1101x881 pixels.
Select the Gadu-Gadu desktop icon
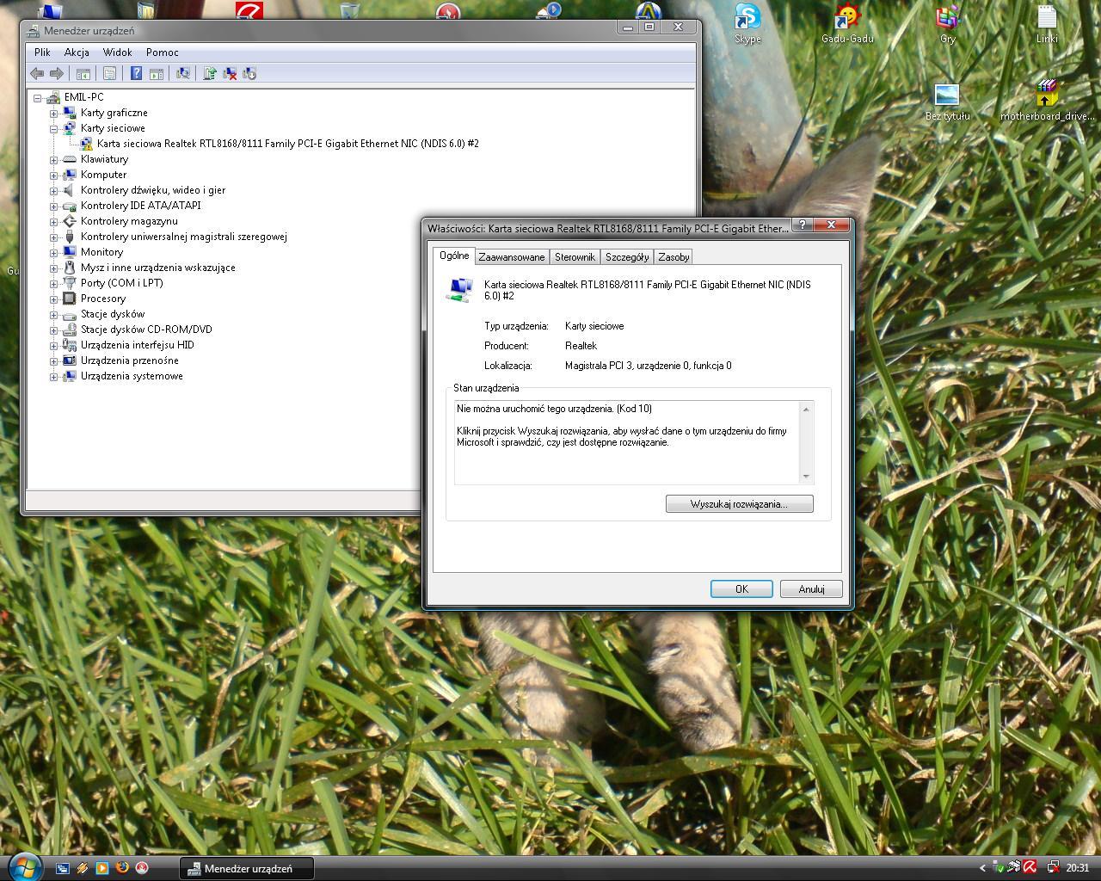pyautogui.click(x=847, y=23)
